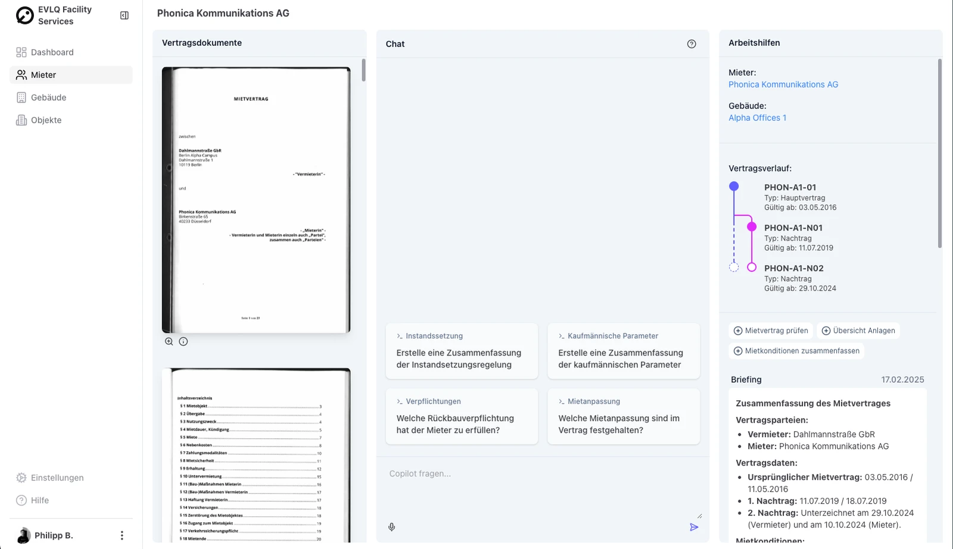This screenshot has height=549, width=953.
Task: Open the Alpha Offices 1 building link
Action: [758, 118]
